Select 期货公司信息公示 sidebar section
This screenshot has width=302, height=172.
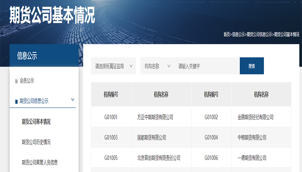(34, 101)
